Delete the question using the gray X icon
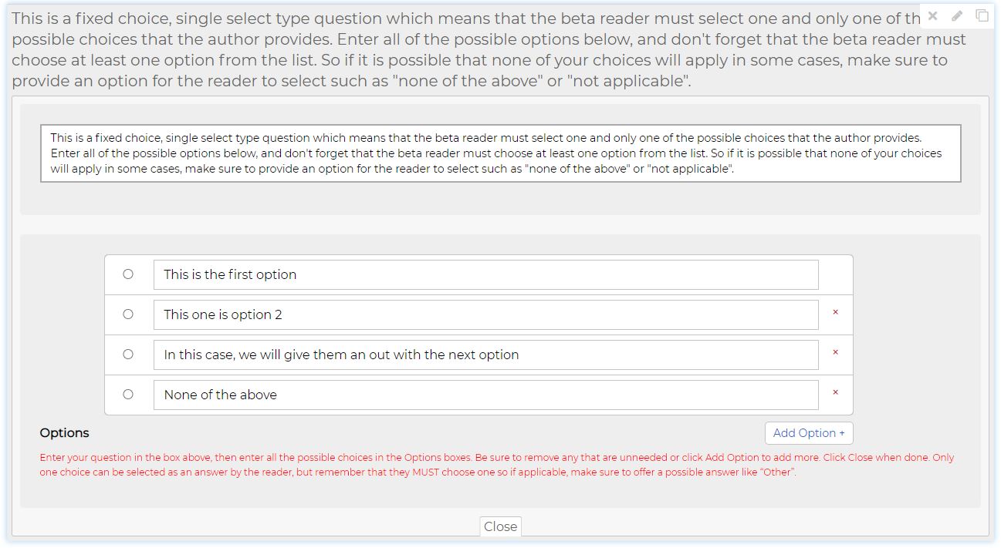Viewport: 1001px width, 548px height. [x=932, y=16]
